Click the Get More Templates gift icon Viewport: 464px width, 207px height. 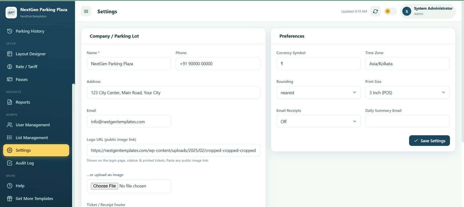pyautogui.click(x=10, y=199)
